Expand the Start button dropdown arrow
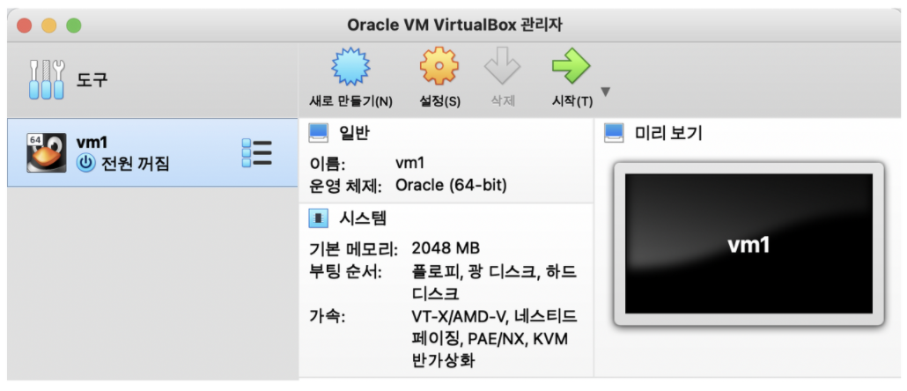907x391 pixels. point(606,92)
